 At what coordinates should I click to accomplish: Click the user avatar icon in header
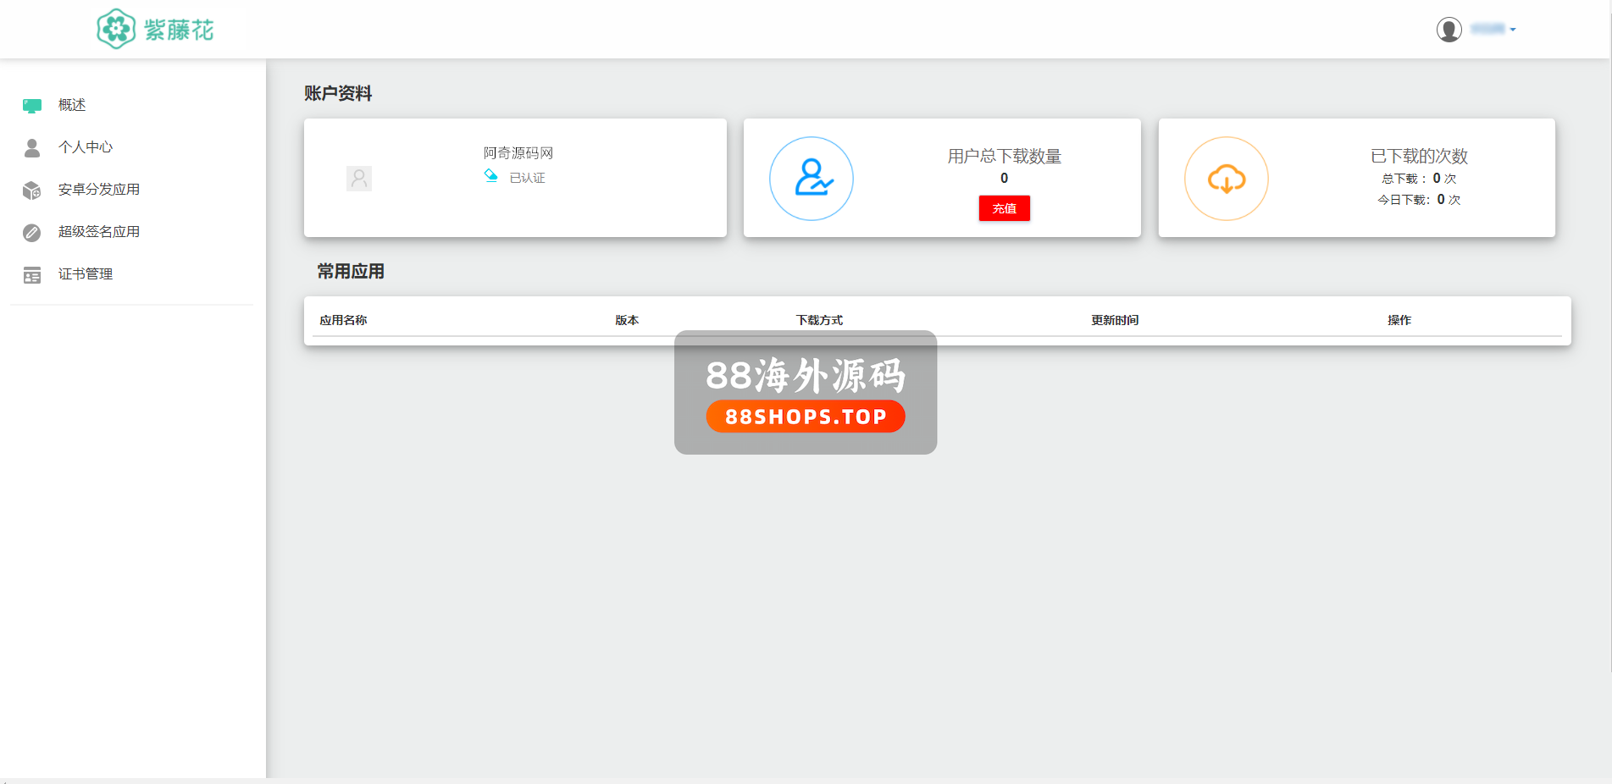1449,30
